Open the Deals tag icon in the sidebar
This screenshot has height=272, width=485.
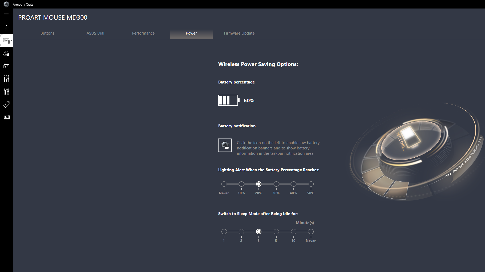click(6, 104)
